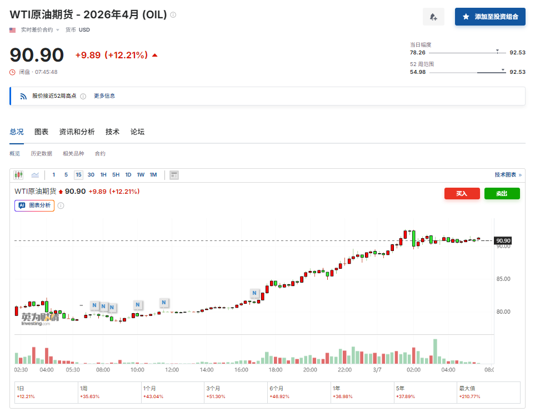Click the N news marker near 16:00
The image size is (535, 412).
pos(254,293)
